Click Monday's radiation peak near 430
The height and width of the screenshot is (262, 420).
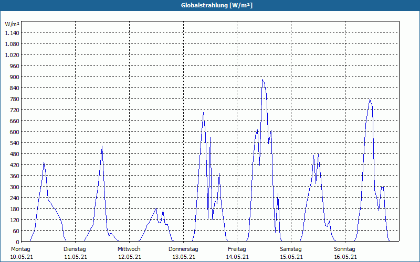pyautogui.click(x=44, y=162)
